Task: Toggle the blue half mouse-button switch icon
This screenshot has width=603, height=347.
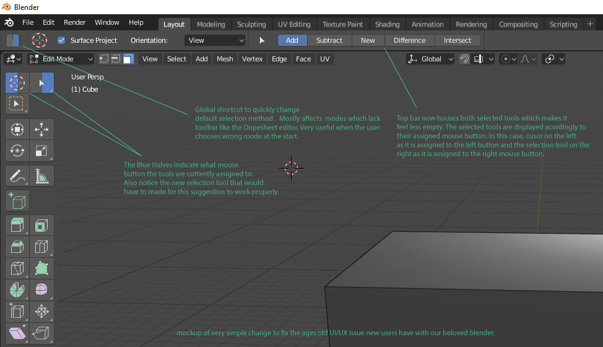Action: click(x=12, y=40)
